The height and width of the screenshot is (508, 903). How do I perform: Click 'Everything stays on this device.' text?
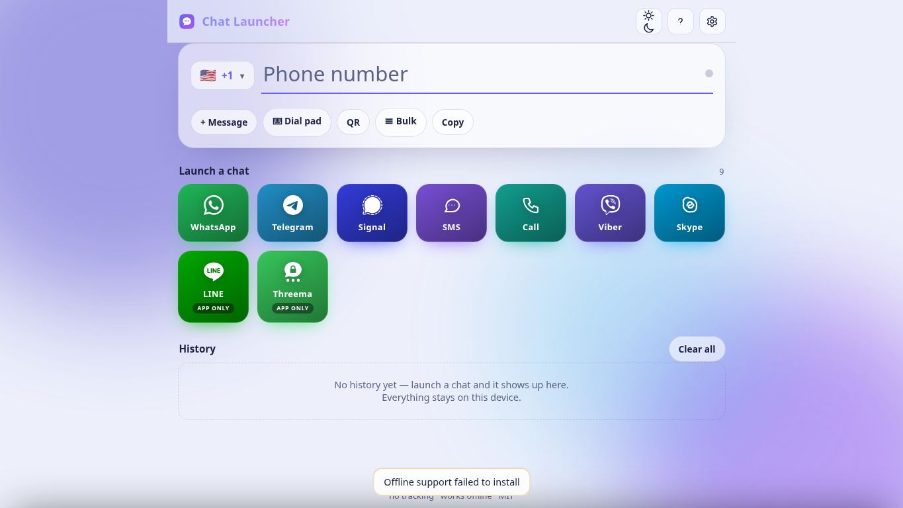coord(451,398)
